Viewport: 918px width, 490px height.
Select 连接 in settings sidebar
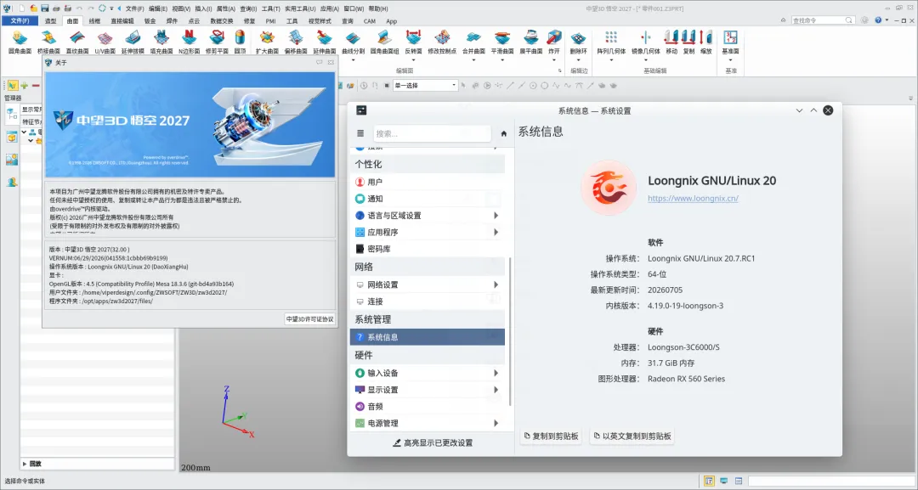428,301
